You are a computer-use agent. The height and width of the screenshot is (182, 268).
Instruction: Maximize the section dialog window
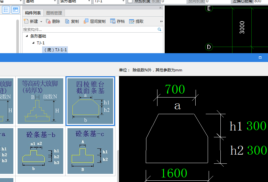260,58
